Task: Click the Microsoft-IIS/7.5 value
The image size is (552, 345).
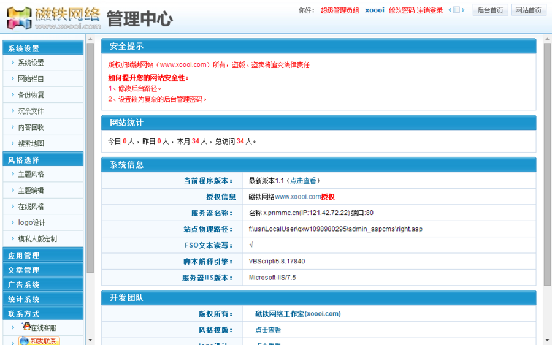Action: click(x=272, y=278)
